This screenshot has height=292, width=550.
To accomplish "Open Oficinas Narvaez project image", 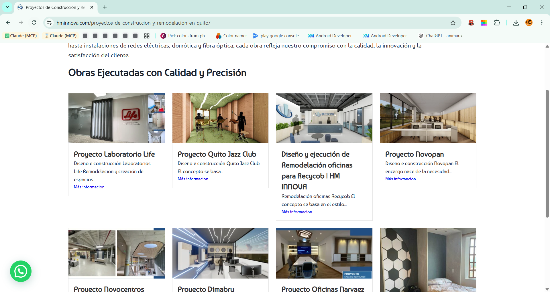I will coord(324,253).
